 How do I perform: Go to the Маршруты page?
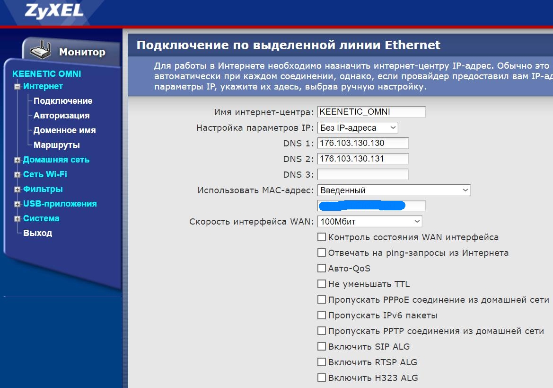pyautogui.click(x=57, y=145)
